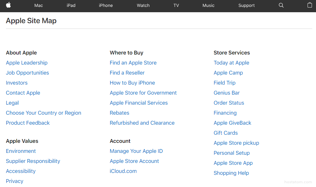Visit the Find an Apple Store link
This screenshot has width=316, height=187.
133,63
